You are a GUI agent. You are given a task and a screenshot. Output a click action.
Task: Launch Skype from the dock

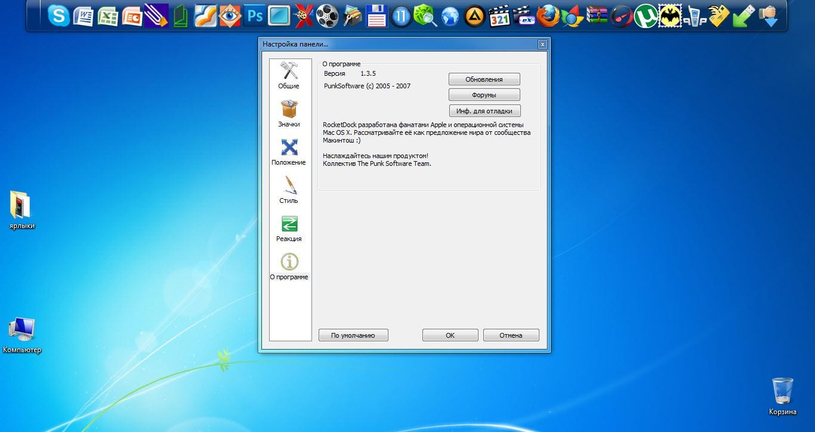click(x=58, y=16)
